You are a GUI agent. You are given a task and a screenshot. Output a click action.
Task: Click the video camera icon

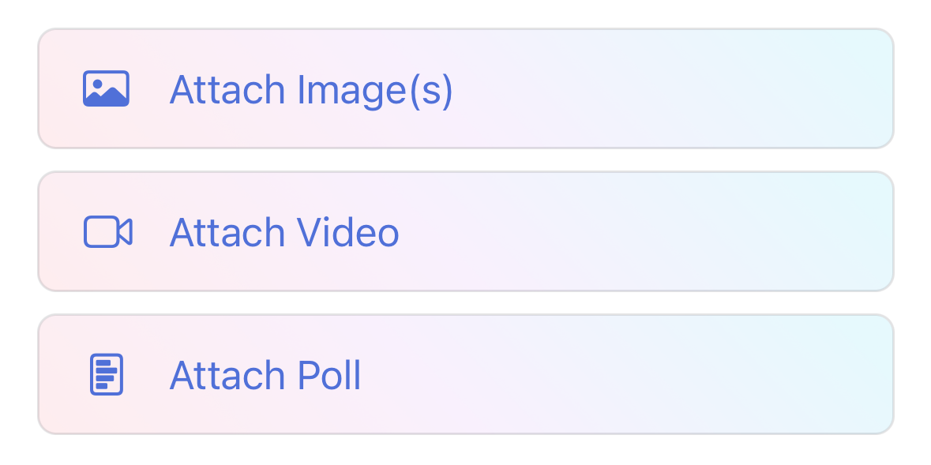click(x=107, y=232)
